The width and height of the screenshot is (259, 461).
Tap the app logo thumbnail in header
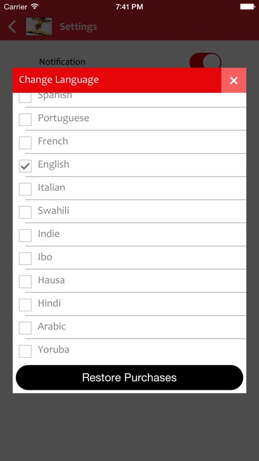point(39,26)
